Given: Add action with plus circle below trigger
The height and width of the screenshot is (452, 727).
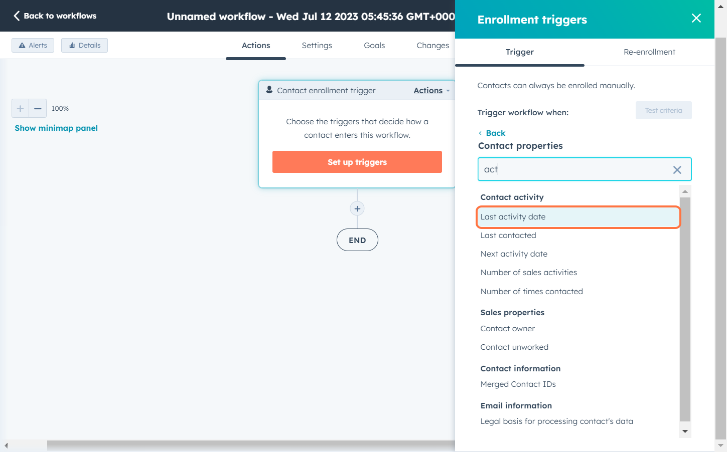Looking at the screenshot, I should click(x=357, y=209).
